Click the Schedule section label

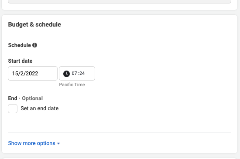pos(20,45)
